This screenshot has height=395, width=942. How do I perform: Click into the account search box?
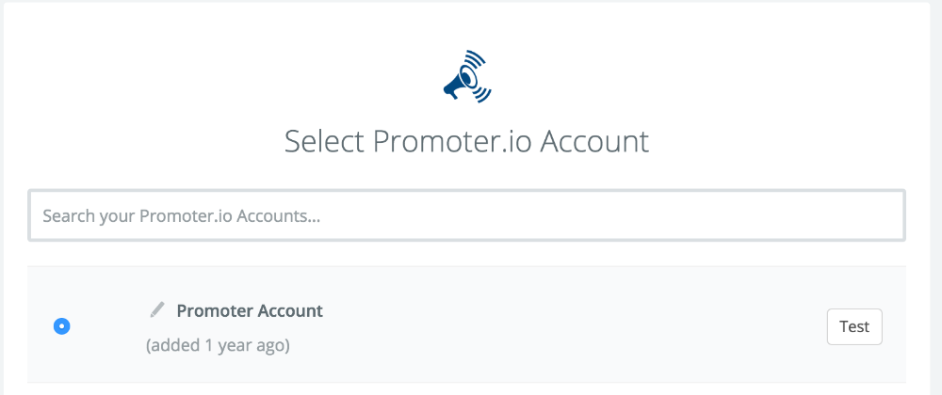click(x=467, y=216)
